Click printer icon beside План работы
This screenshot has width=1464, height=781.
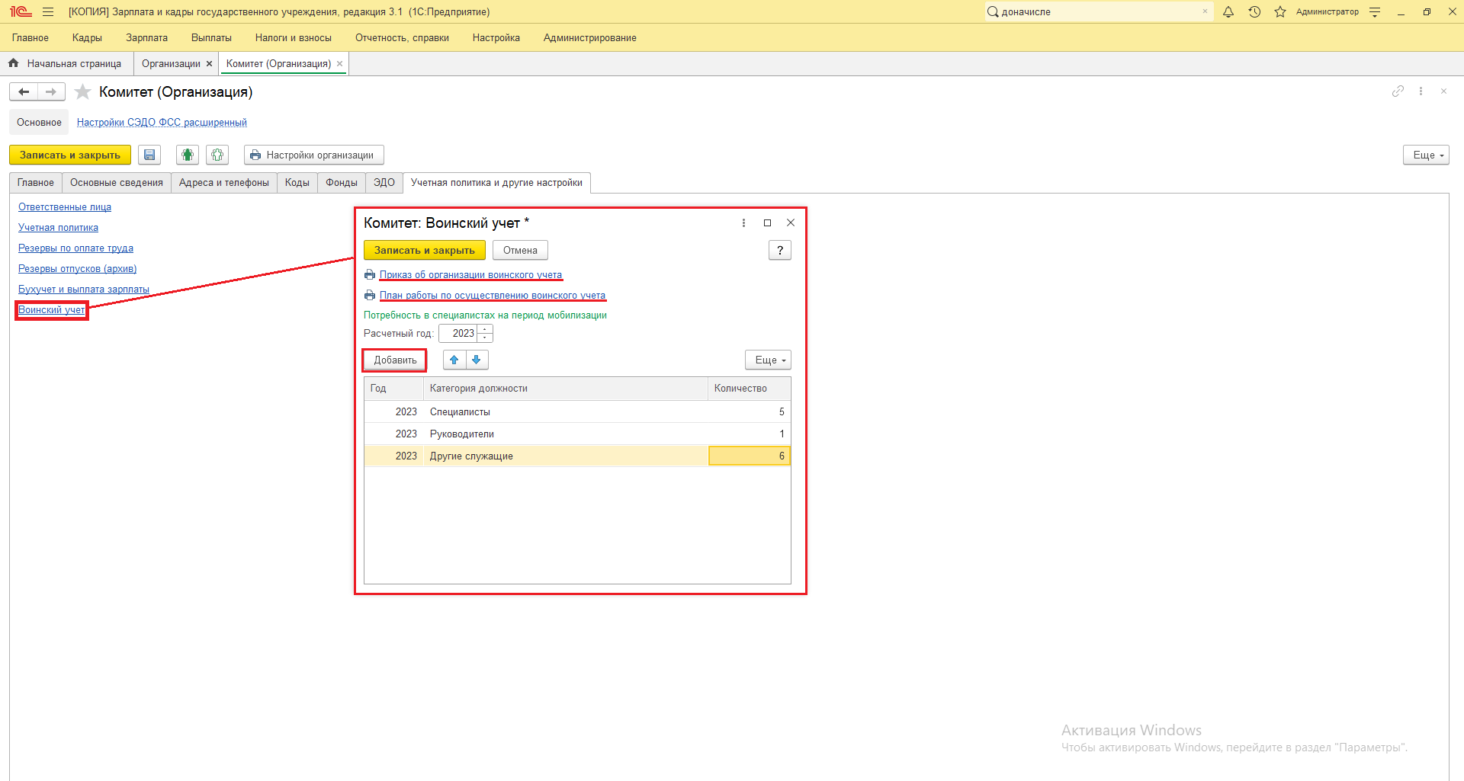click(x=370, y=296)
